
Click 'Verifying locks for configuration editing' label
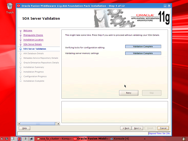(x=85, y=48)
